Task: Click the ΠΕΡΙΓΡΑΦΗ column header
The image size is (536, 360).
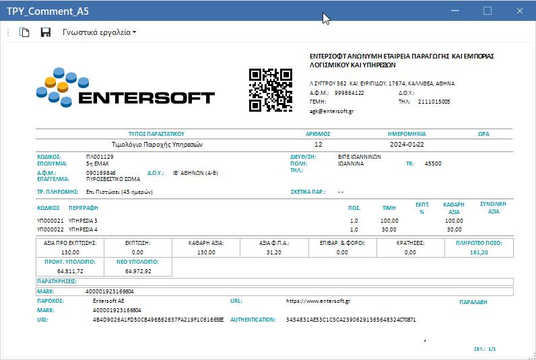Action: point(83,208)
